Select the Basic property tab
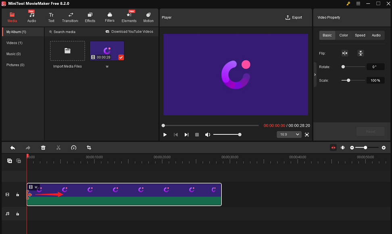Image resolution: width=392 pixels, height=234 pixels. coord(327,35)
